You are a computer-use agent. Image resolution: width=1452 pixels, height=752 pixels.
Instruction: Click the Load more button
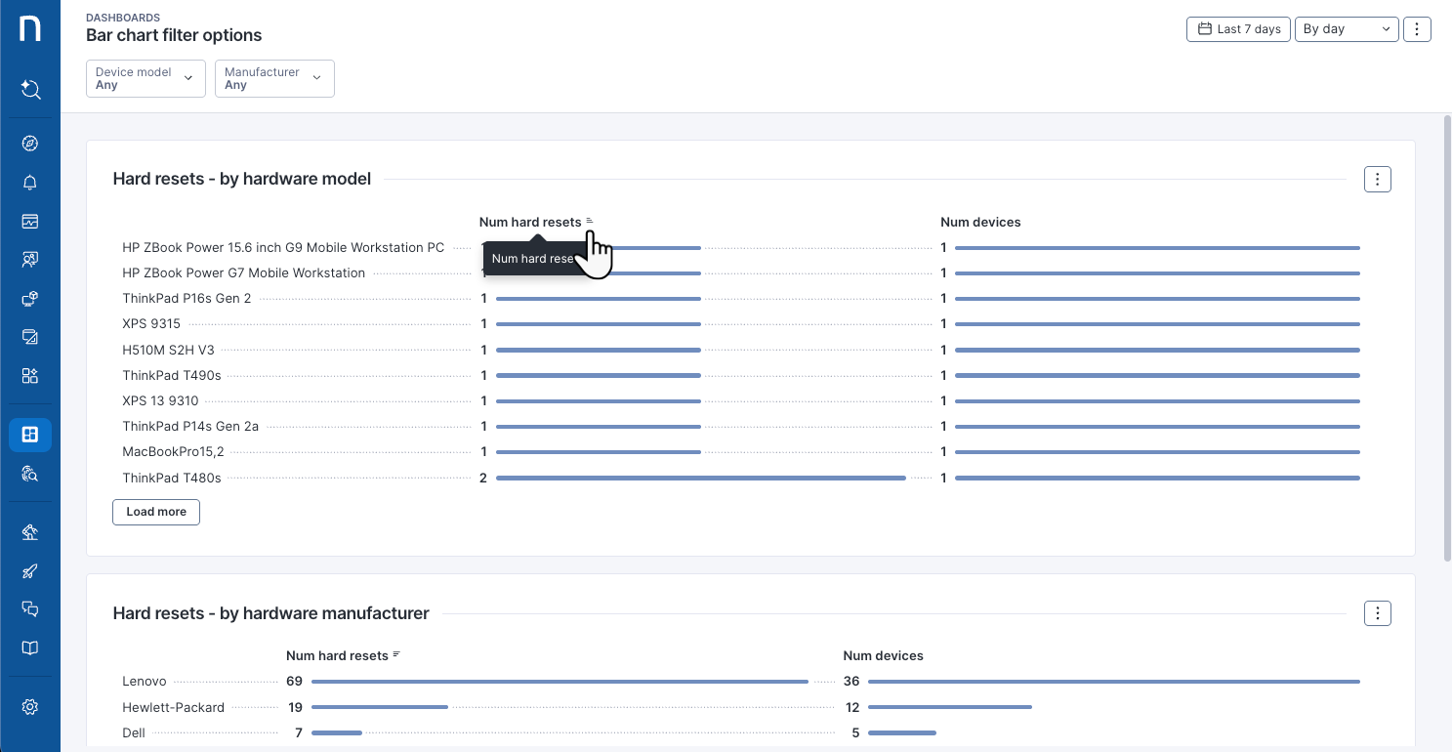point(155,512)
